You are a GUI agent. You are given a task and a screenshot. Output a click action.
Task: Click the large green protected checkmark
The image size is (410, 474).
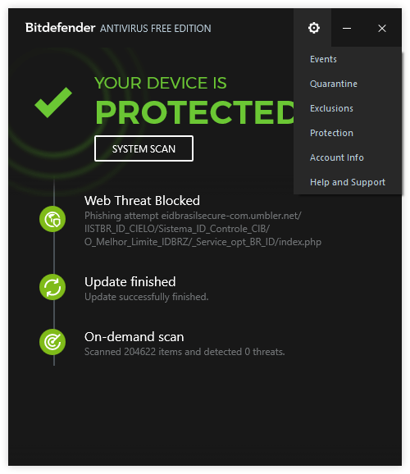[x=53, y=103]
